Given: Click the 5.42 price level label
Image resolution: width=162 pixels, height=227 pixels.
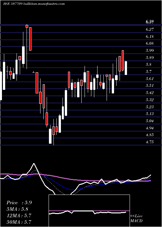Looking at the screenshot, I should [x=150, y=93].
